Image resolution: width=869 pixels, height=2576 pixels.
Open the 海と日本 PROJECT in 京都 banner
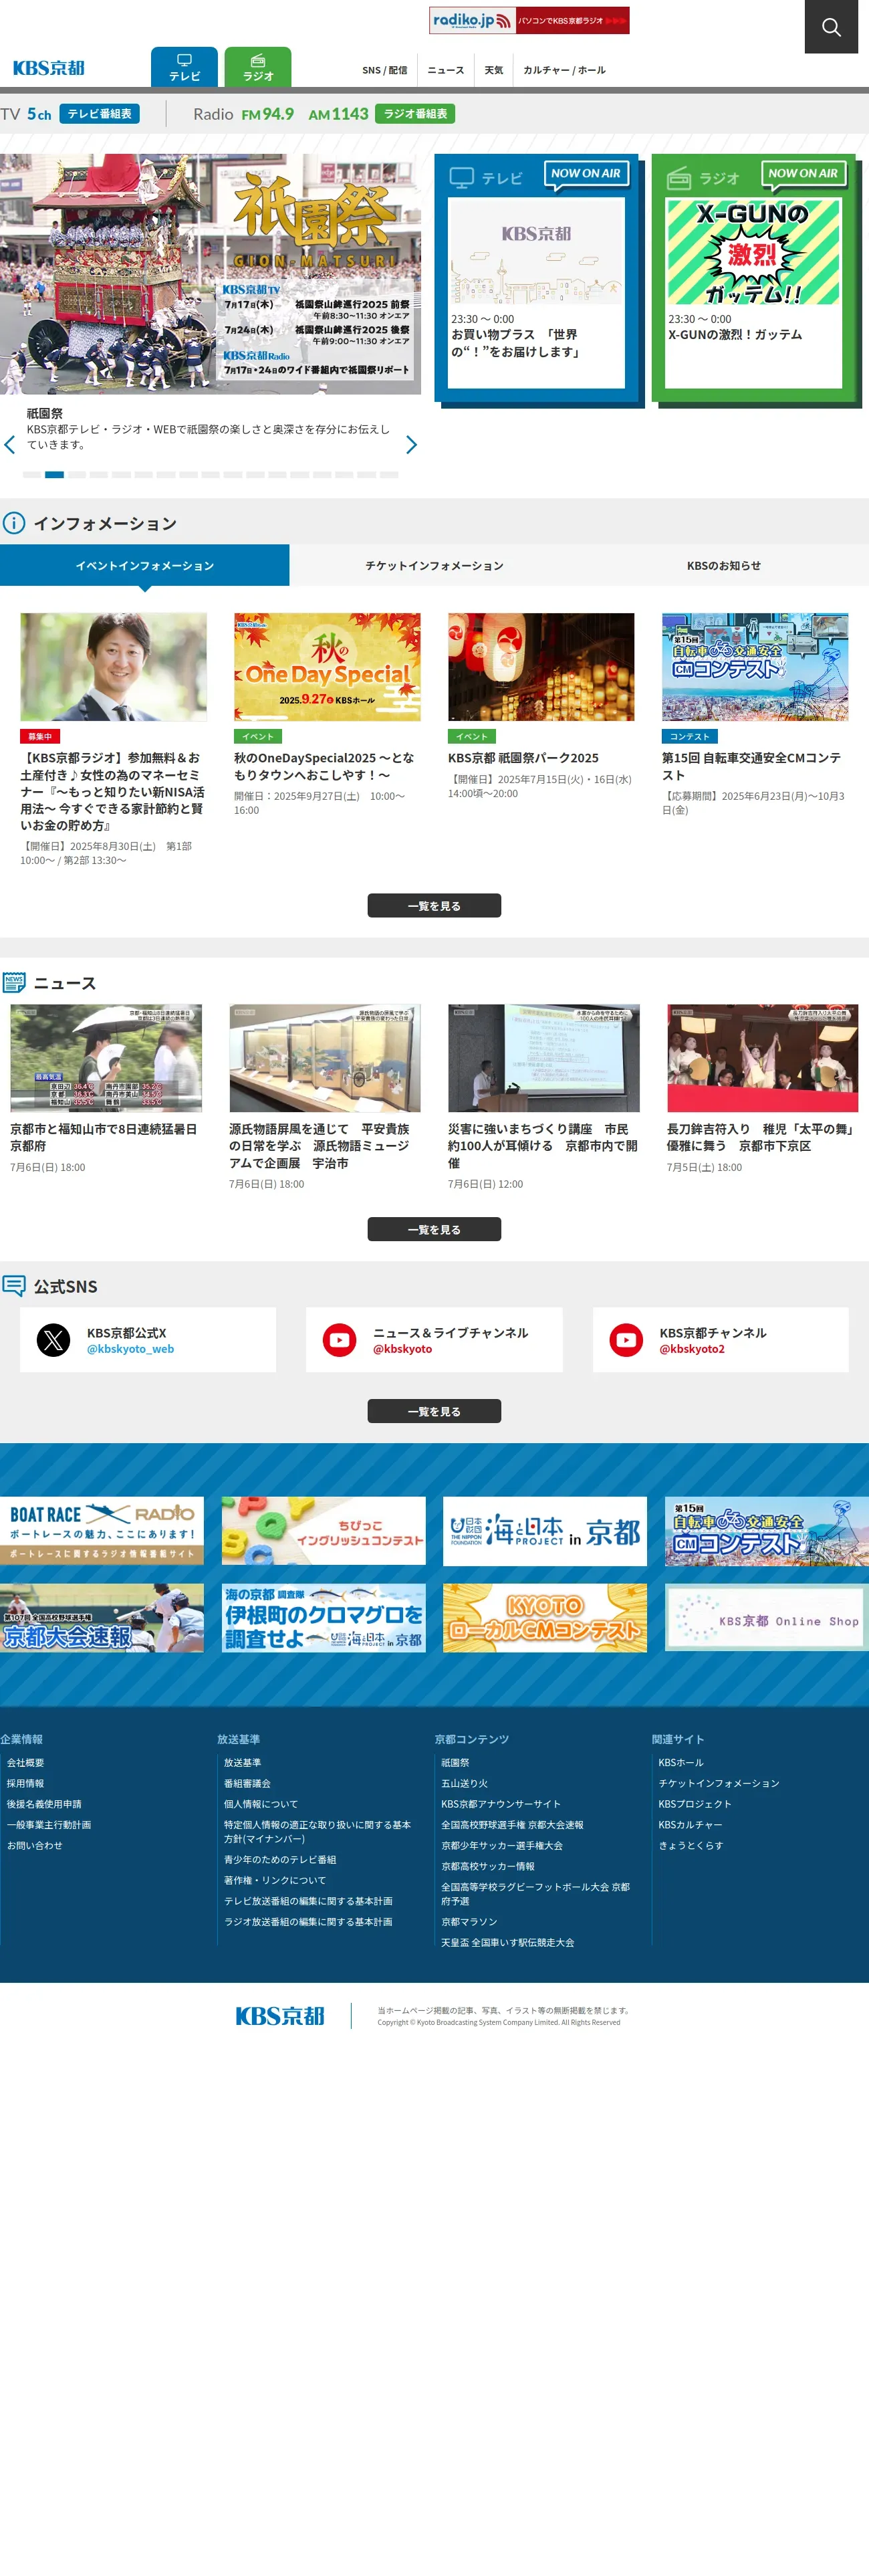pos(545,1530)
